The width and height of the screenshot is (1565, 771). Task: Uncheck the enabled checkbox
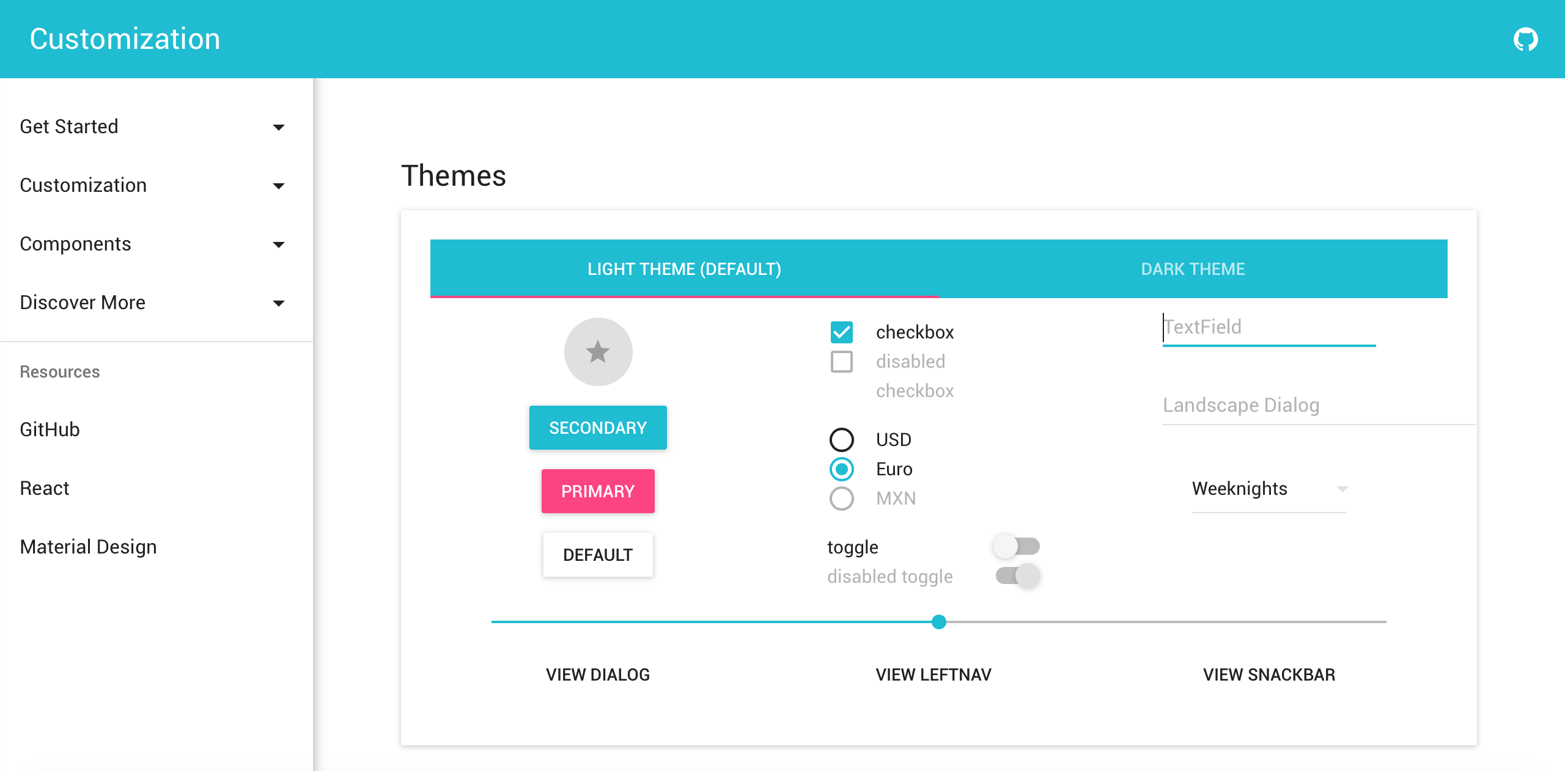click(x=842, y=332)
